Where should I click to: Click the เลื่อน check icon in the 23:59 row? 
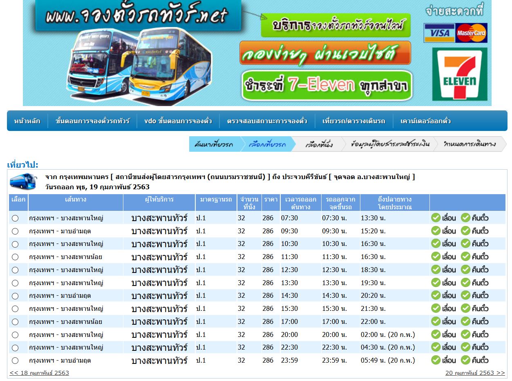436,360
